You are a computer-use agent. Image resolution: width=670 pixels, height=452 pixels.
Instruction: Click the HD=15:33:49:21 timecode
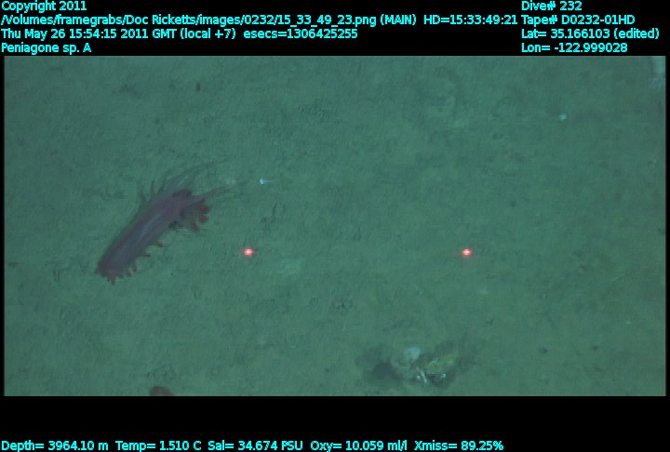[x=471, y=20]
